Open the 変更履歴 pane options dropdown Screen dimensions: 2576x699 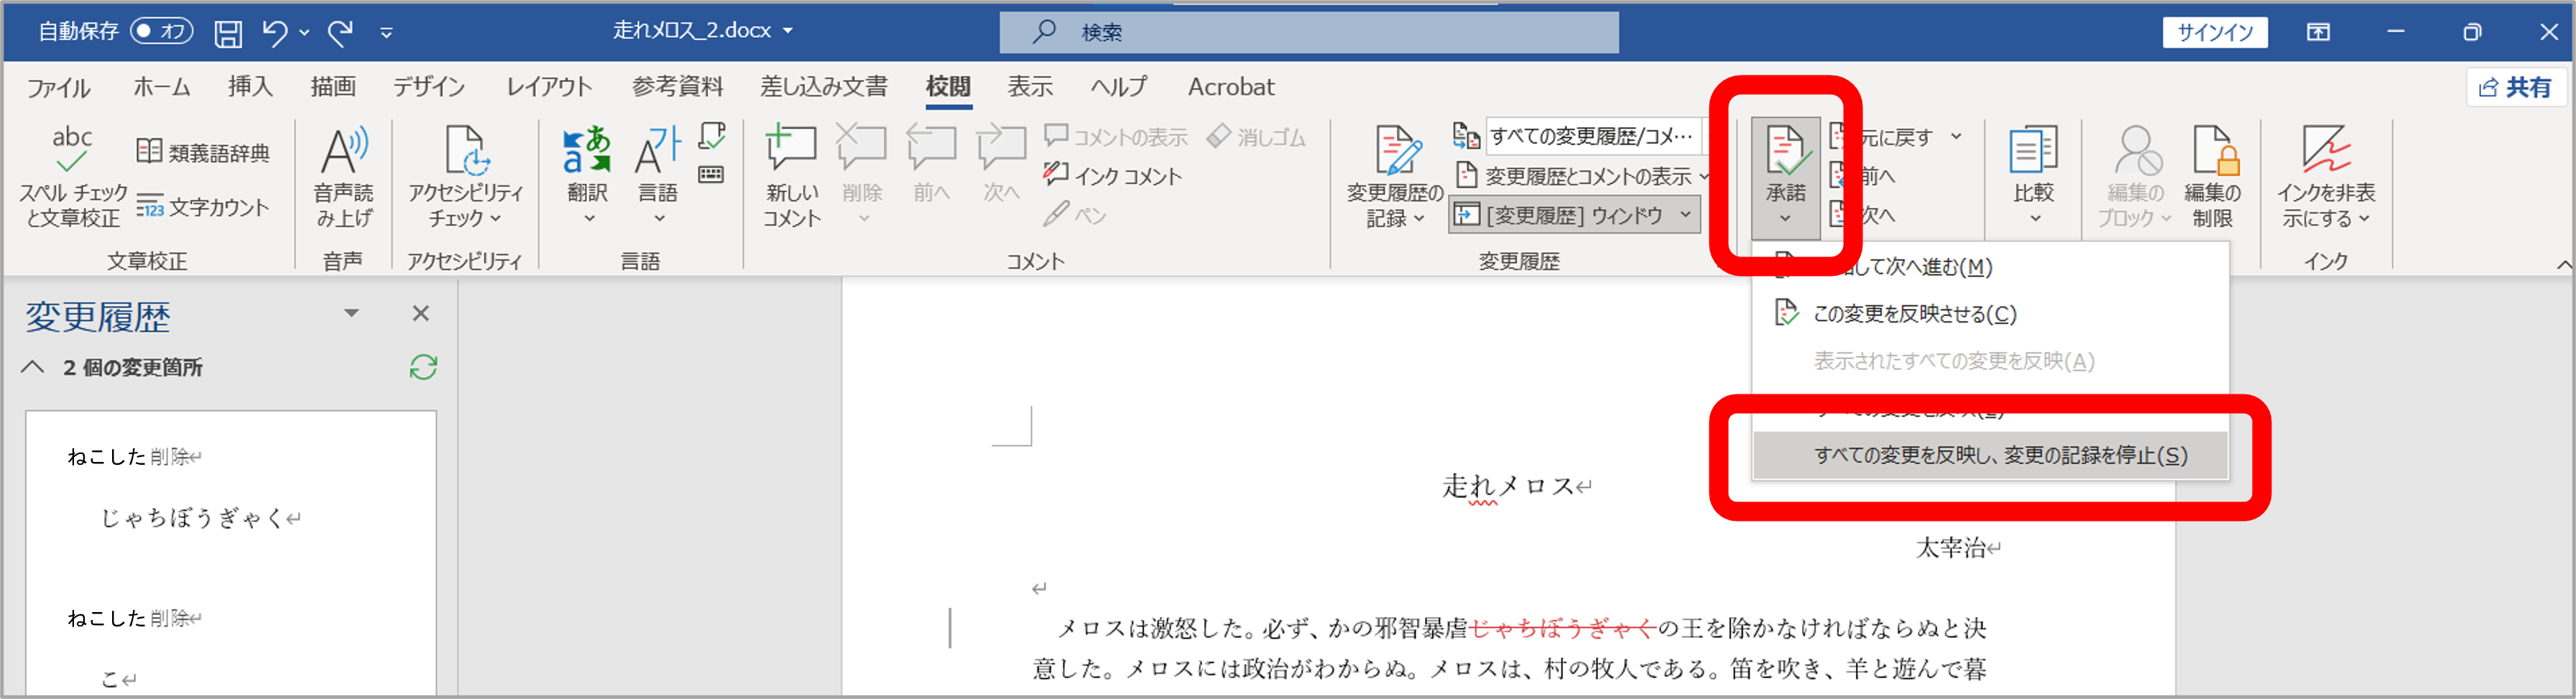(351, 314)
